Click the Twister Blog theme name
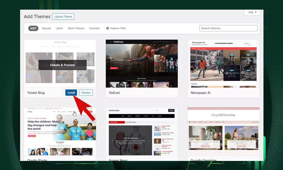 click(x=36, y=93)
